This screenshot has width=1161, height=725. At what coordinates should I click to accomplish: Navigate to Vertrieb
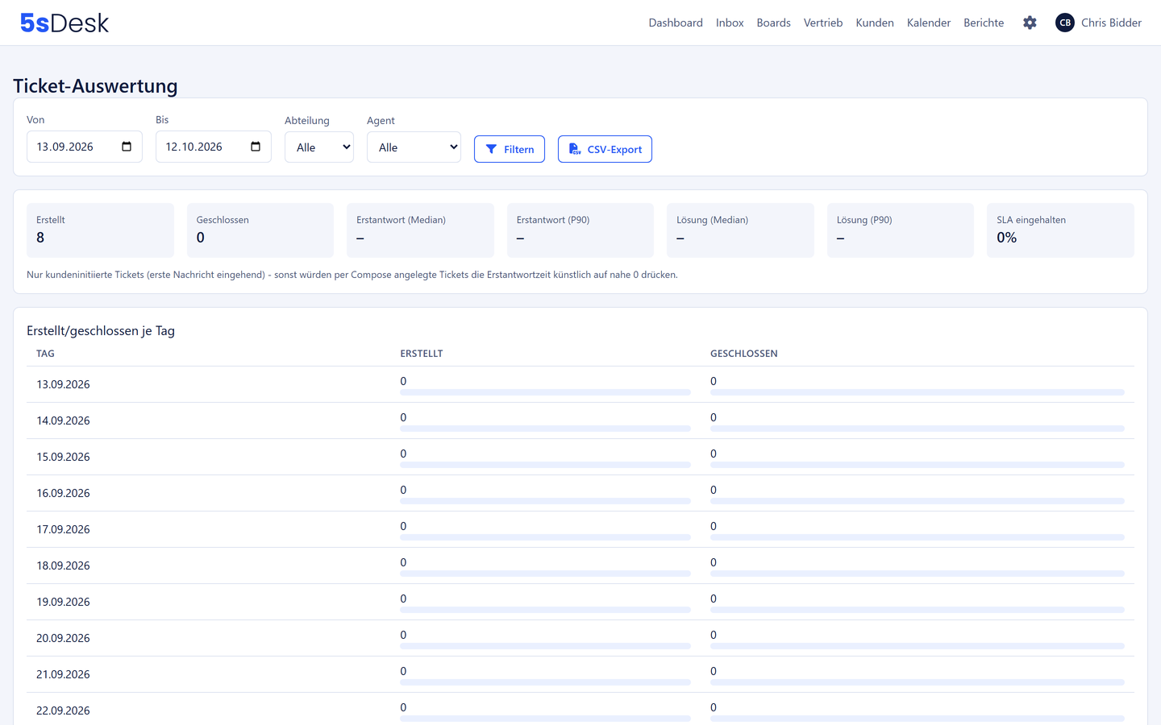[823, 23]
